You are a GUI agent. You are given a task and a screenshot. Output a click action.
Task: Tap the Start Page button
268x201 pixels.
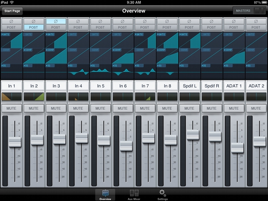click(x=12, y=11)
